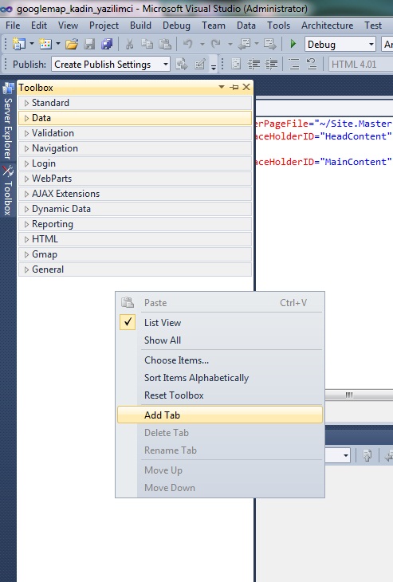Close the Toolbox panel
Screen dimensions: 393x582
246,87
